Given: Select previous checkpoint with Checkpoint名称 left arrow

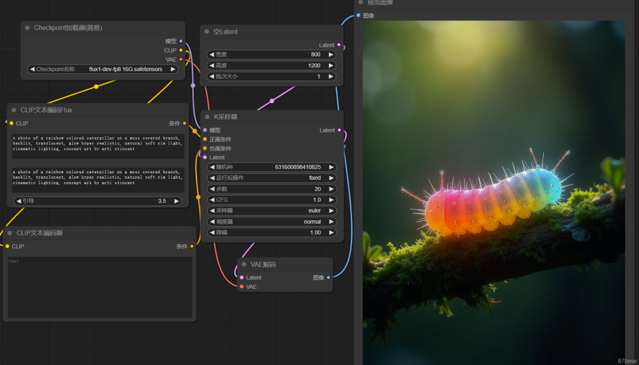Looking at the screenshot, I should [33, 69].
